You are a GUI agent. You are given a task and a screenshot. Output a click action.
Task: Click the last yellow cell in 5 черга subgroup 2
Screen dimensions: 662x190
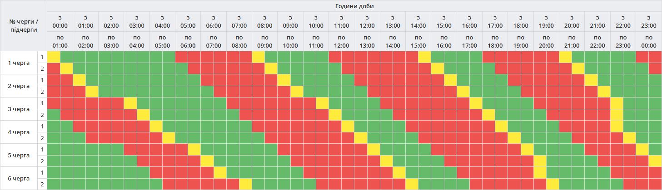coord(655,161)
